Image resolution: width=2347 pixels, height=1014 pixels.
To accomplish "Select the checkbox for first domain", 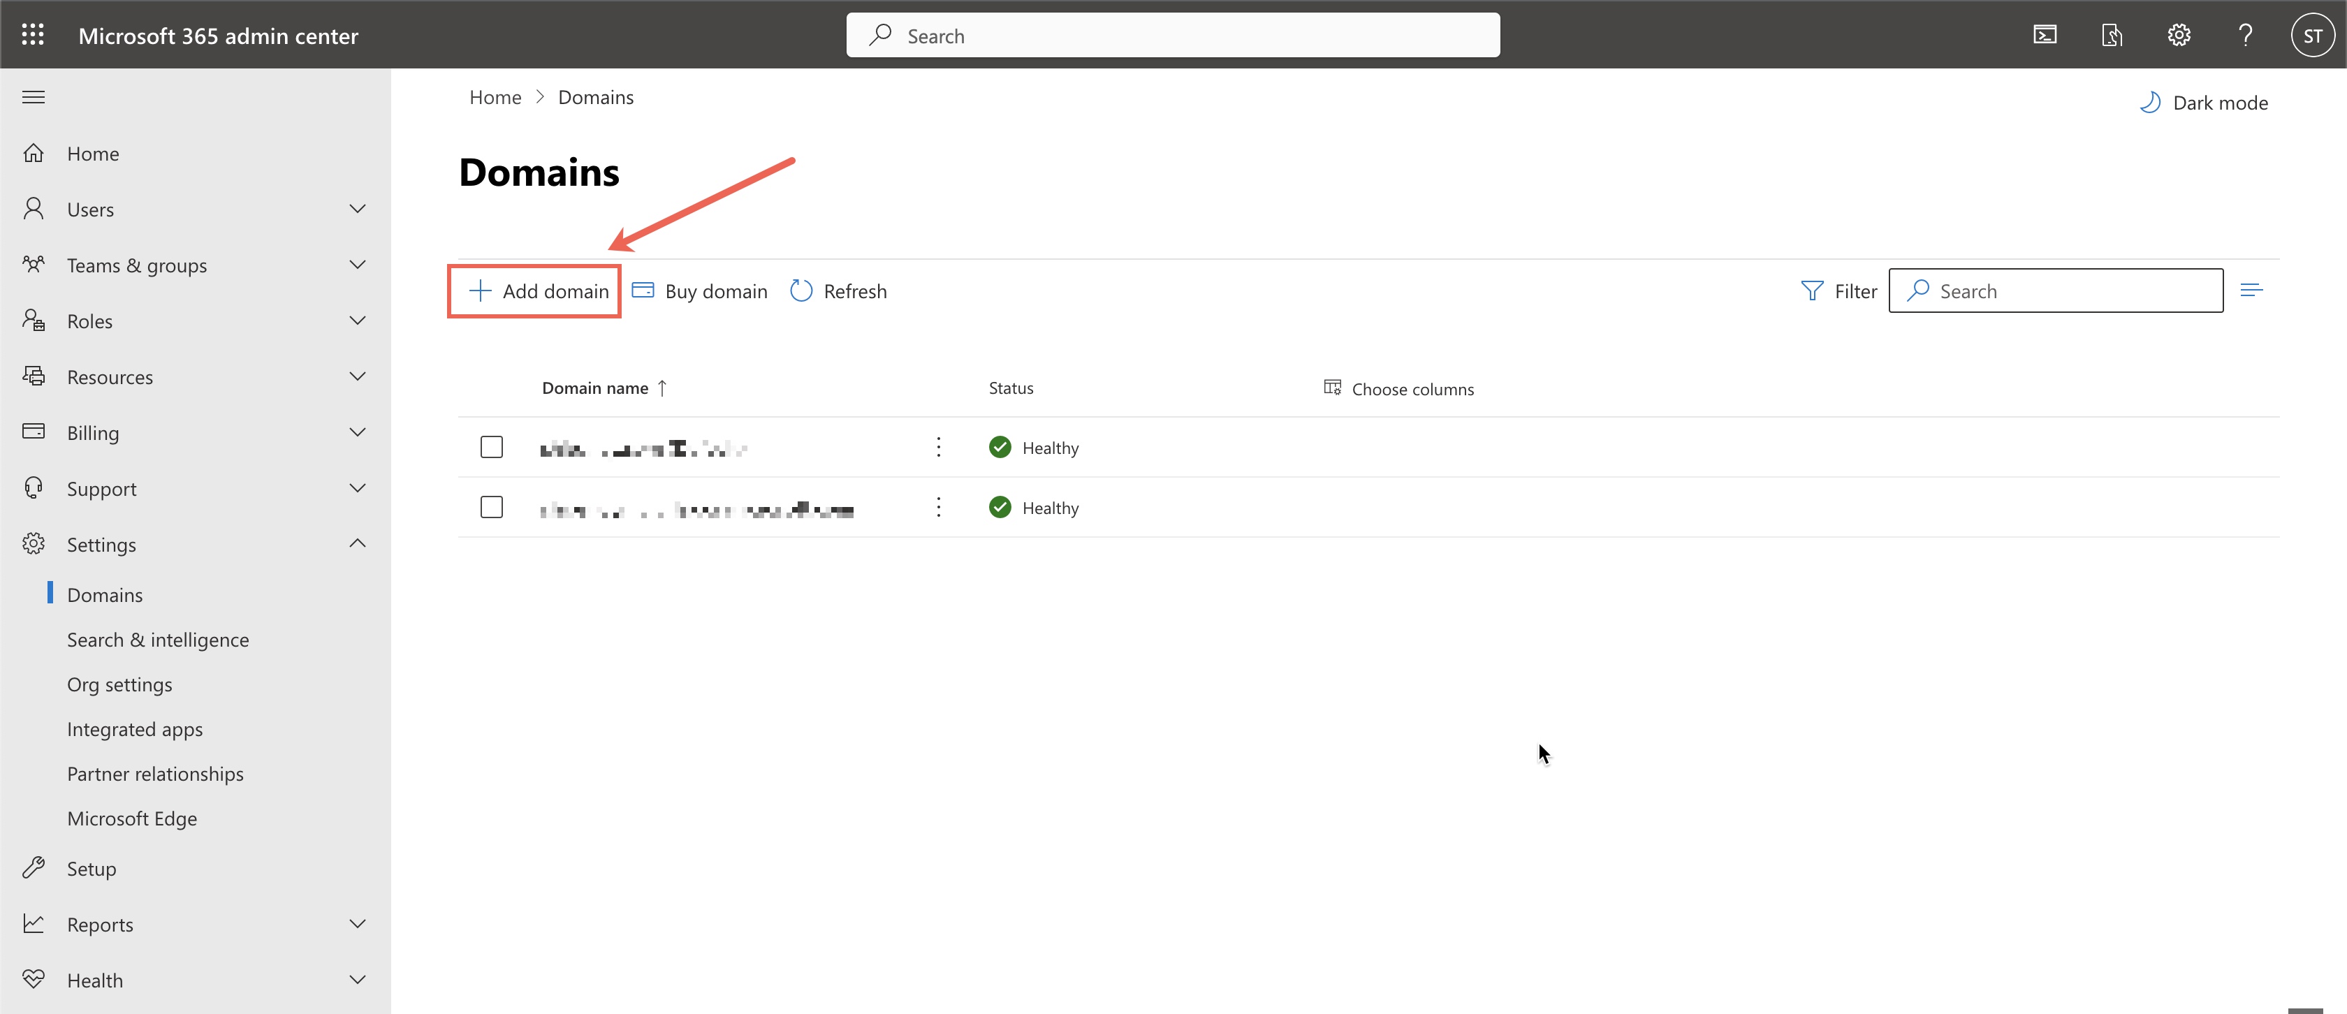I will pos(491,446).
